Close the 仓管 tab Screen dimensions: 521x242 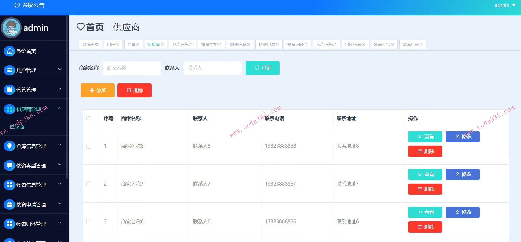pos(138,45)
